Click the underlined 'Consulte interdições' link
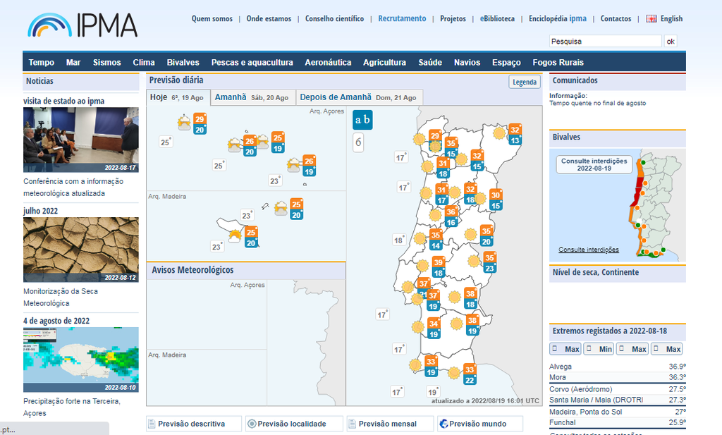 [x=589, y=250]
